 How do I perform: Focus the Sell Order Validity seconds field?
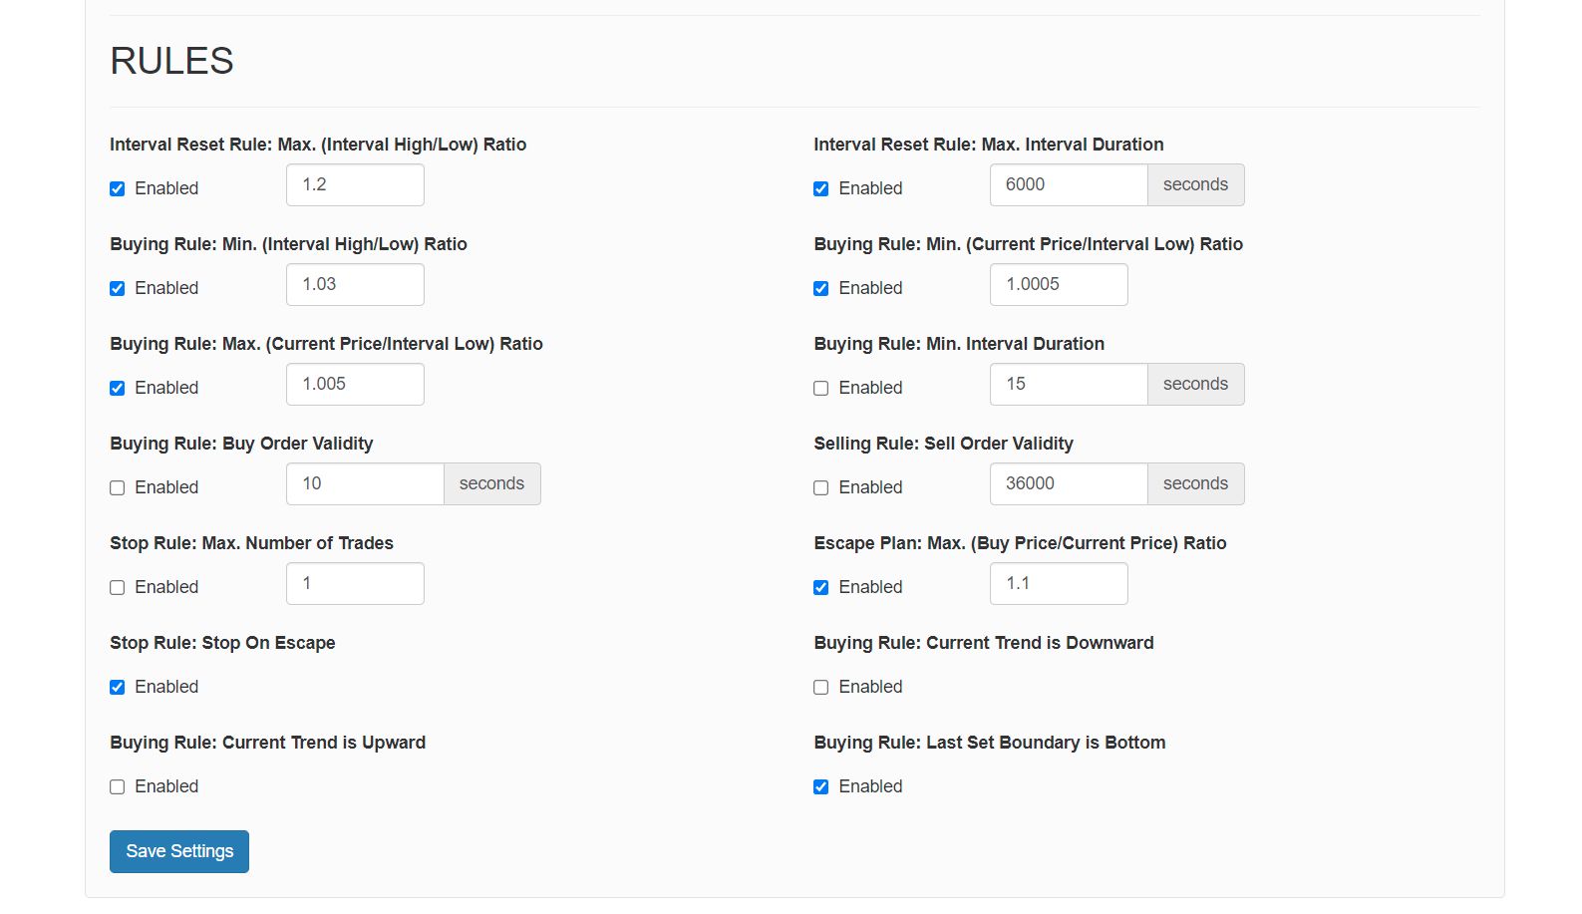click(1069, 483)
